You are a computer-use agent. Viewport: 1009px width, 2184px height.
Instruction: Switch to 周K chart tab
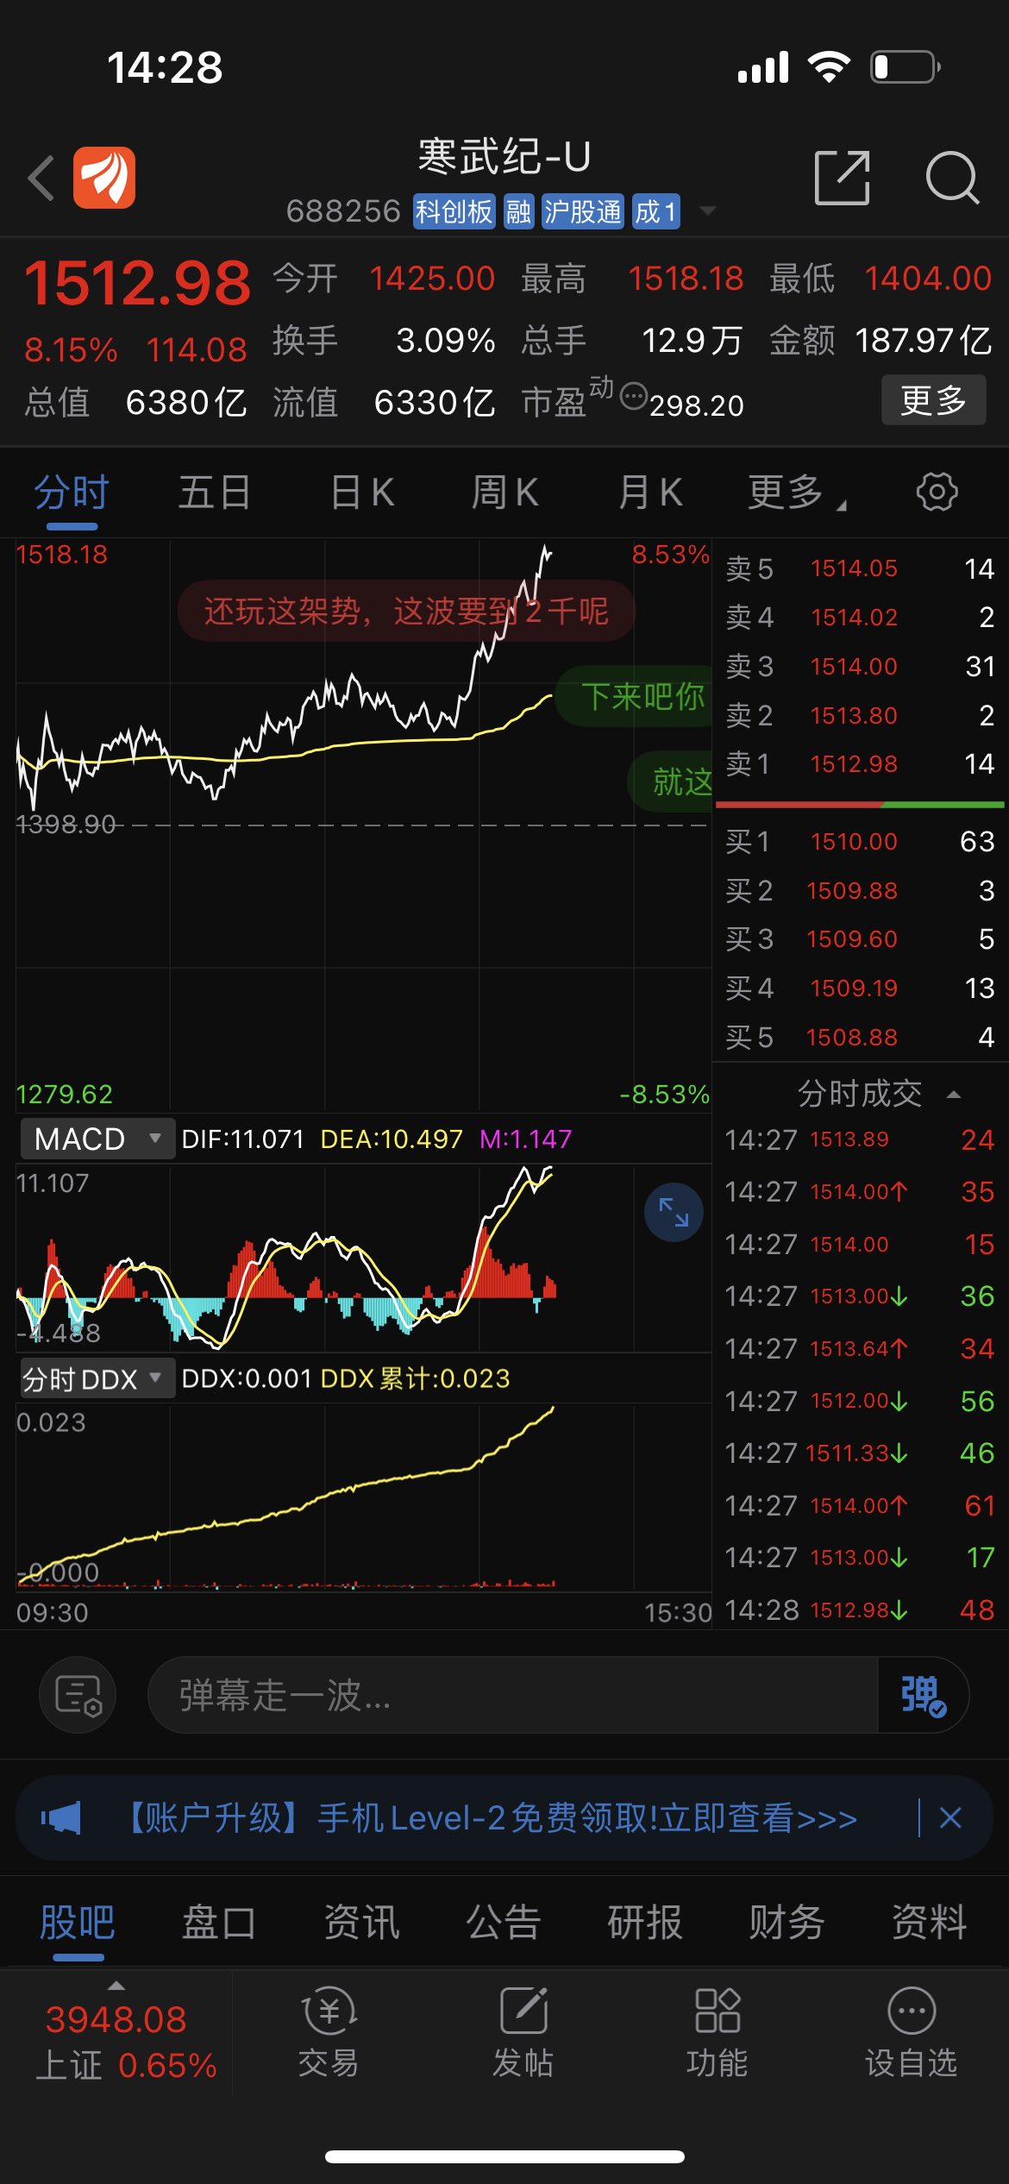coord(505,493)
